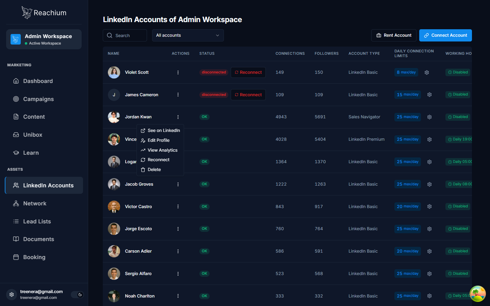
Task: Open limit settings gear for Noah Charlton
Action: coord(429,296)
